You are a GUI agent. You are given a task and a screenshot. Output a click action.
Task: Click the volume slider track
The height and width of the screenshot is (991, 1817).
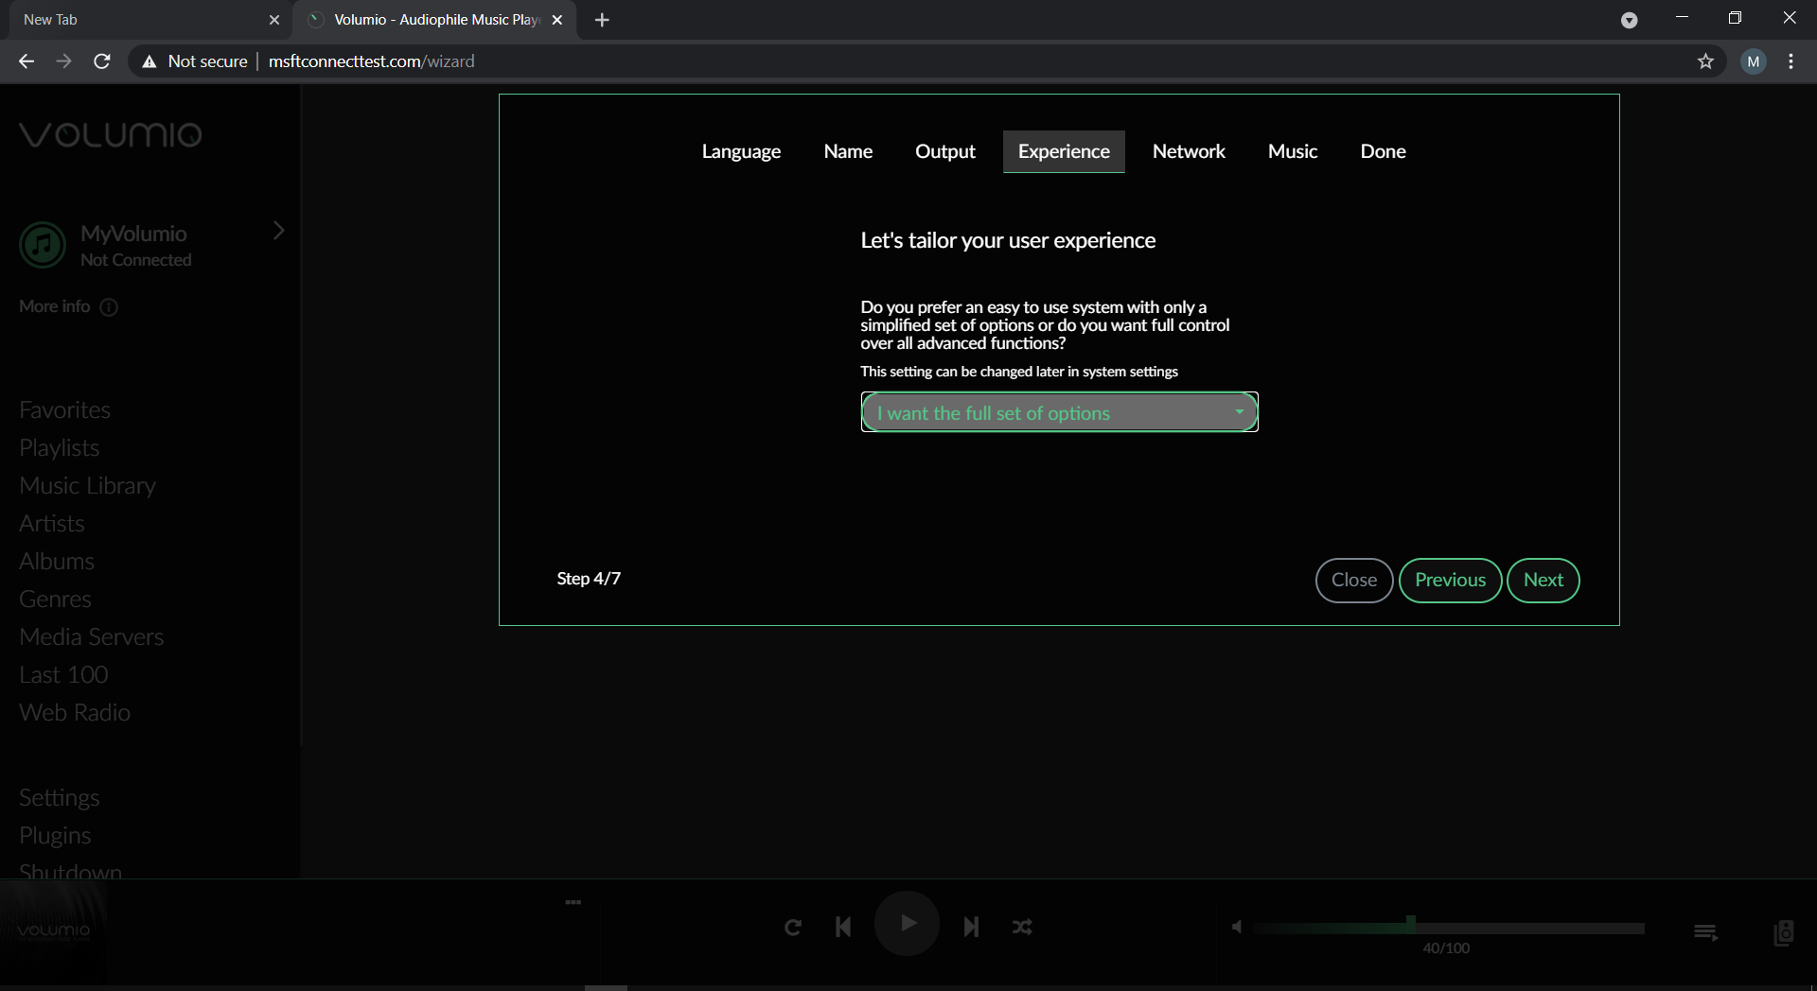tap(1449, 928)
